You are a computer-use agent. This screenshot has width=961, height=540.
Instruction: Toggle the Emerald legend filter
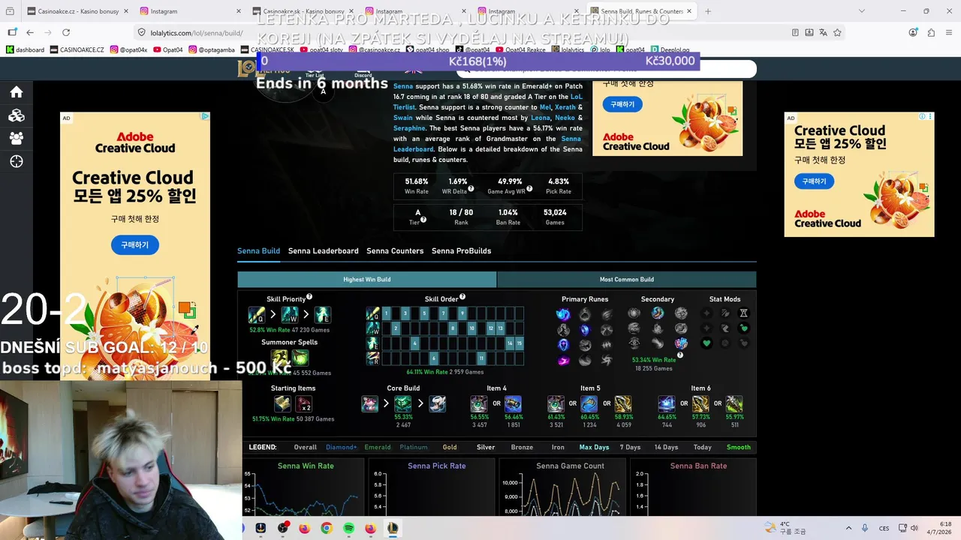378,447
